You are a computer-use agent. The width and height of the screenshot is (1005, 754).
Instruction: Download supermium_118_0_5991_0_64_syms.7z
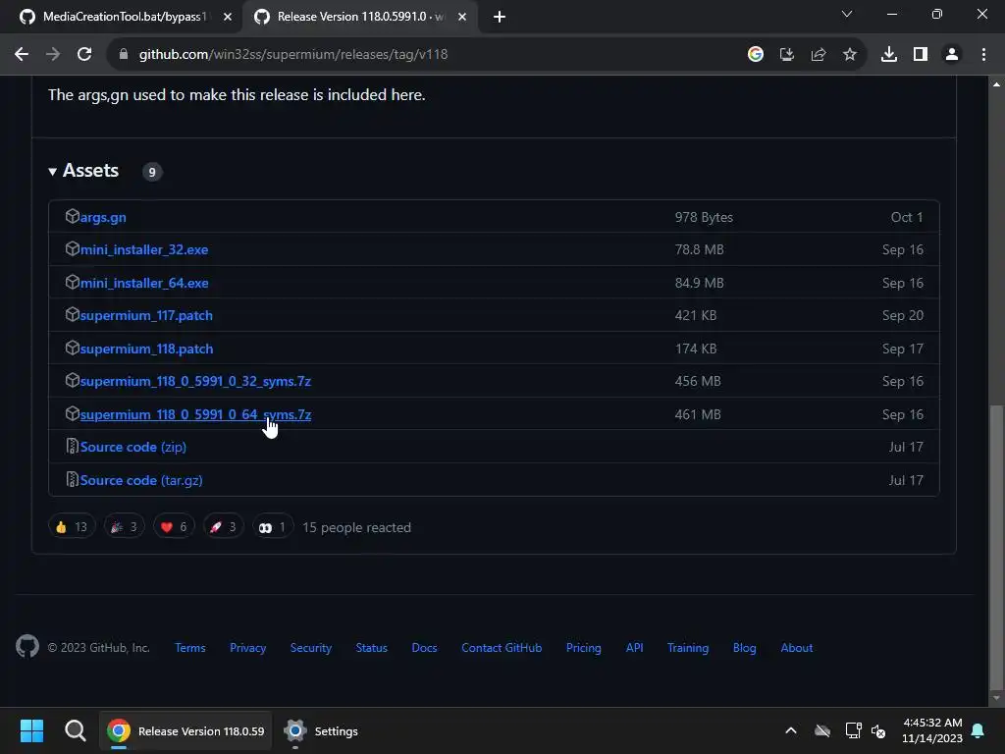pos(195,415)
